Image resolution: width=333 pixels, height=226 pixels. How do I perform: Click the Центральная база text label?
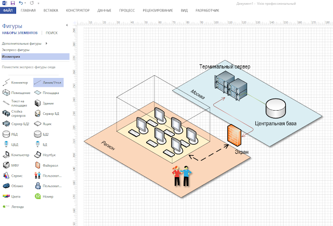click(x=275, y=123)
